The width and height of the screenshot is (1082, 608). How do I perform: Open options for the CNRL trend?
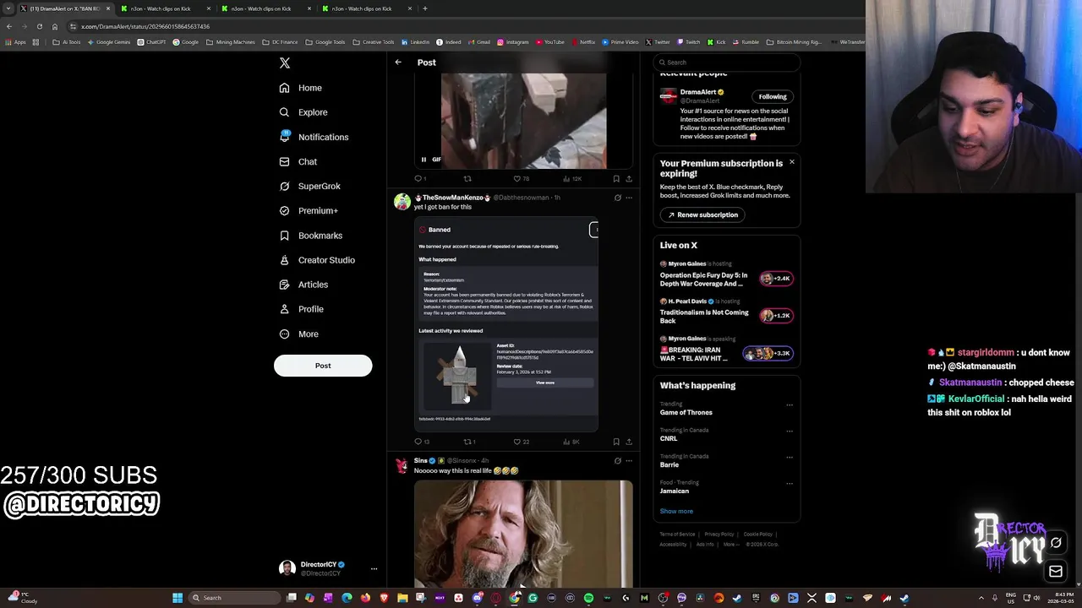790,431
